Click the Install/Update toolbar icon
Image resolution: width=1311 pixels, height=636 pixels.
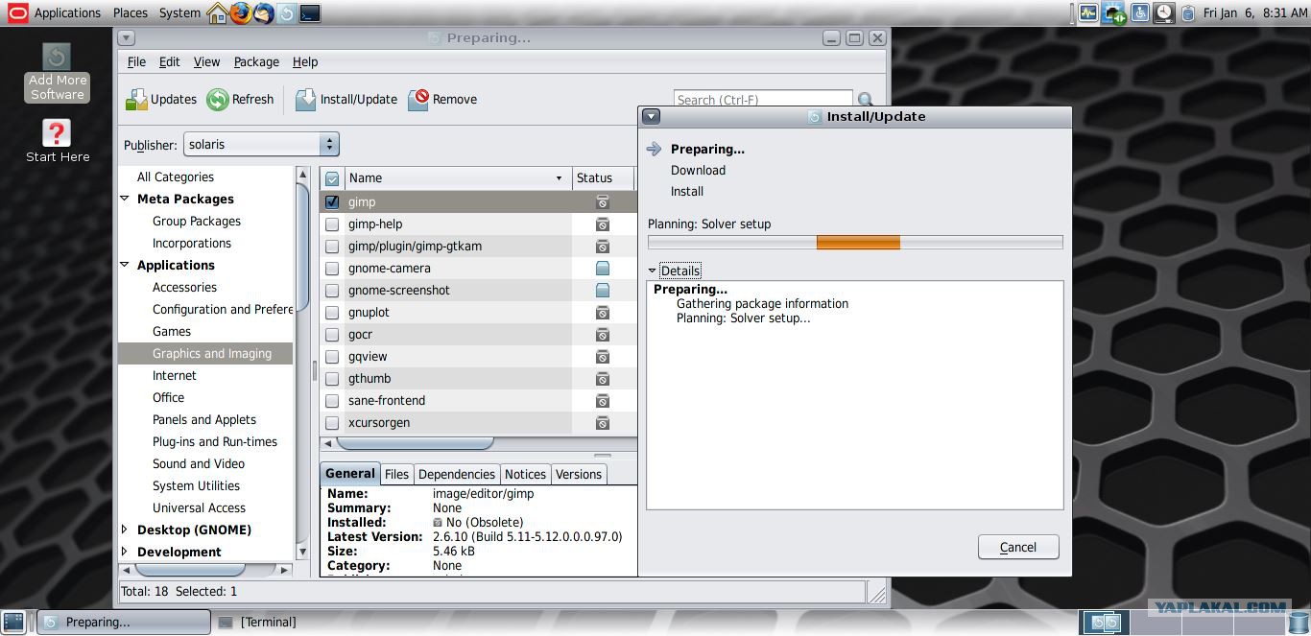tap(305, 100)
